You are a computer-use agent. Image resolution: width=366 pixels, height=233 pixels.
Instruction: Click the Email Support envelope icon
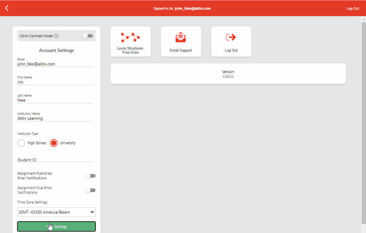pos(181,37)
